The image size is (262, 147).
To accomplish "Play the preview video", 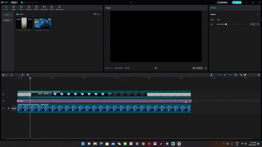I will pos(156,68).
